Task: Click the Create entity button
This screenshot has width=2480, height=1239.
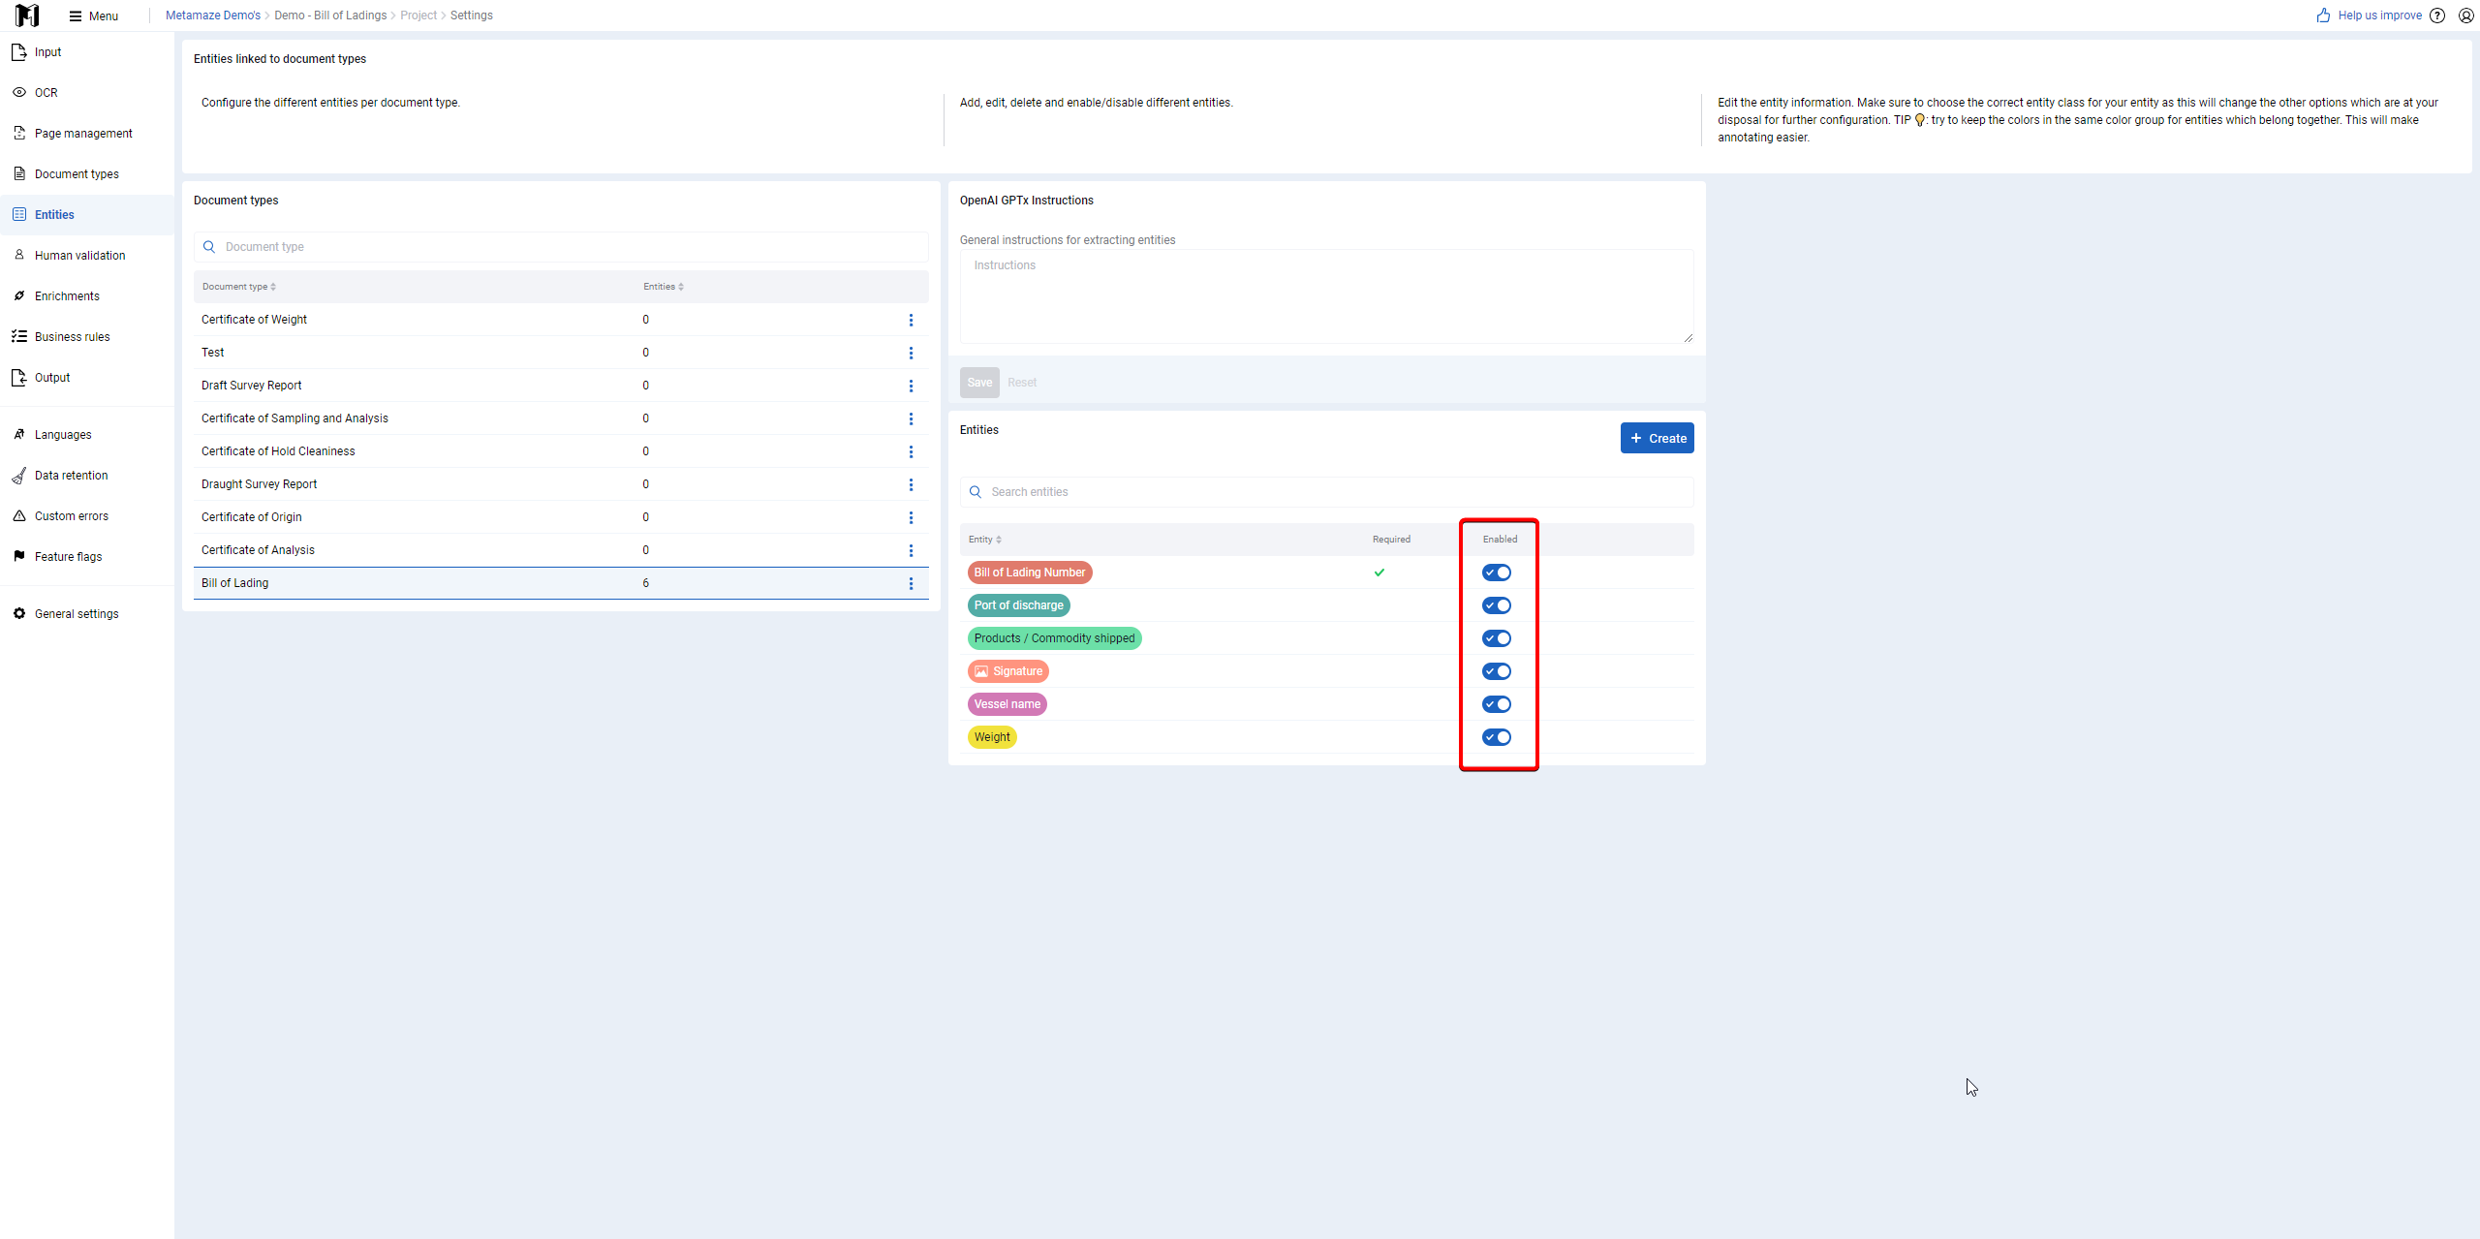Action: (x=1657, y=438)
